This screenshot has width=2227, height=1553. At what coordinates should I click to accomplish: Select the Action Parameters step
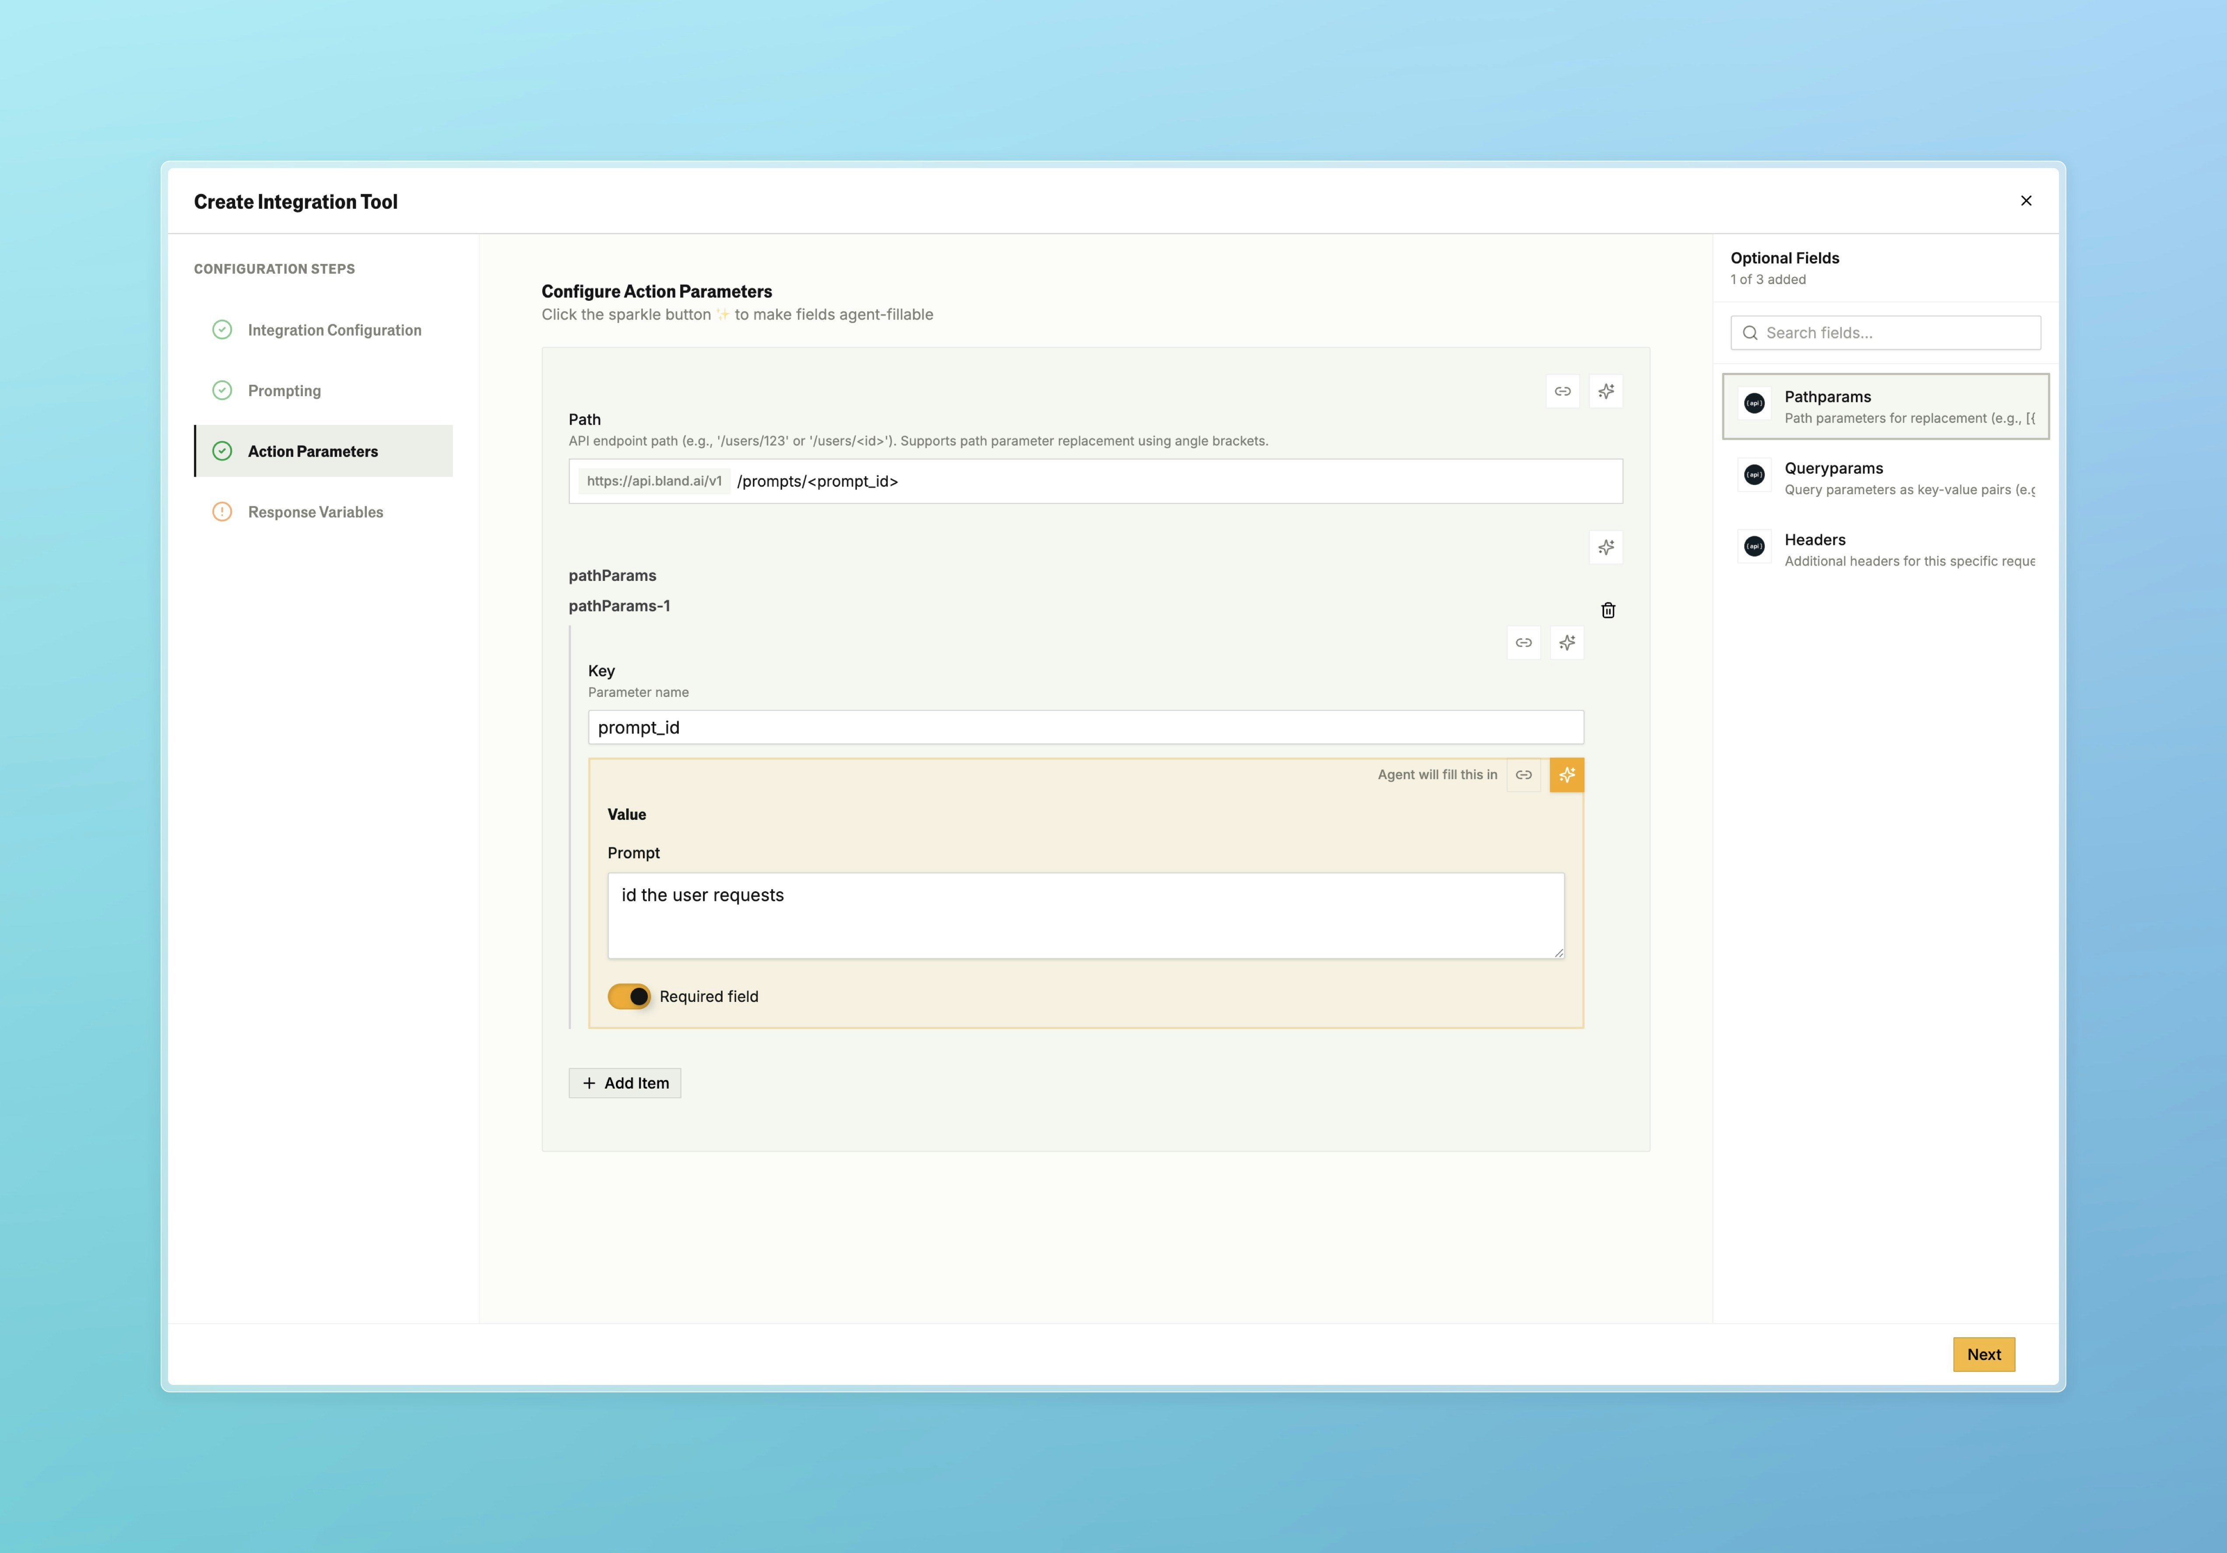point(313,451)
